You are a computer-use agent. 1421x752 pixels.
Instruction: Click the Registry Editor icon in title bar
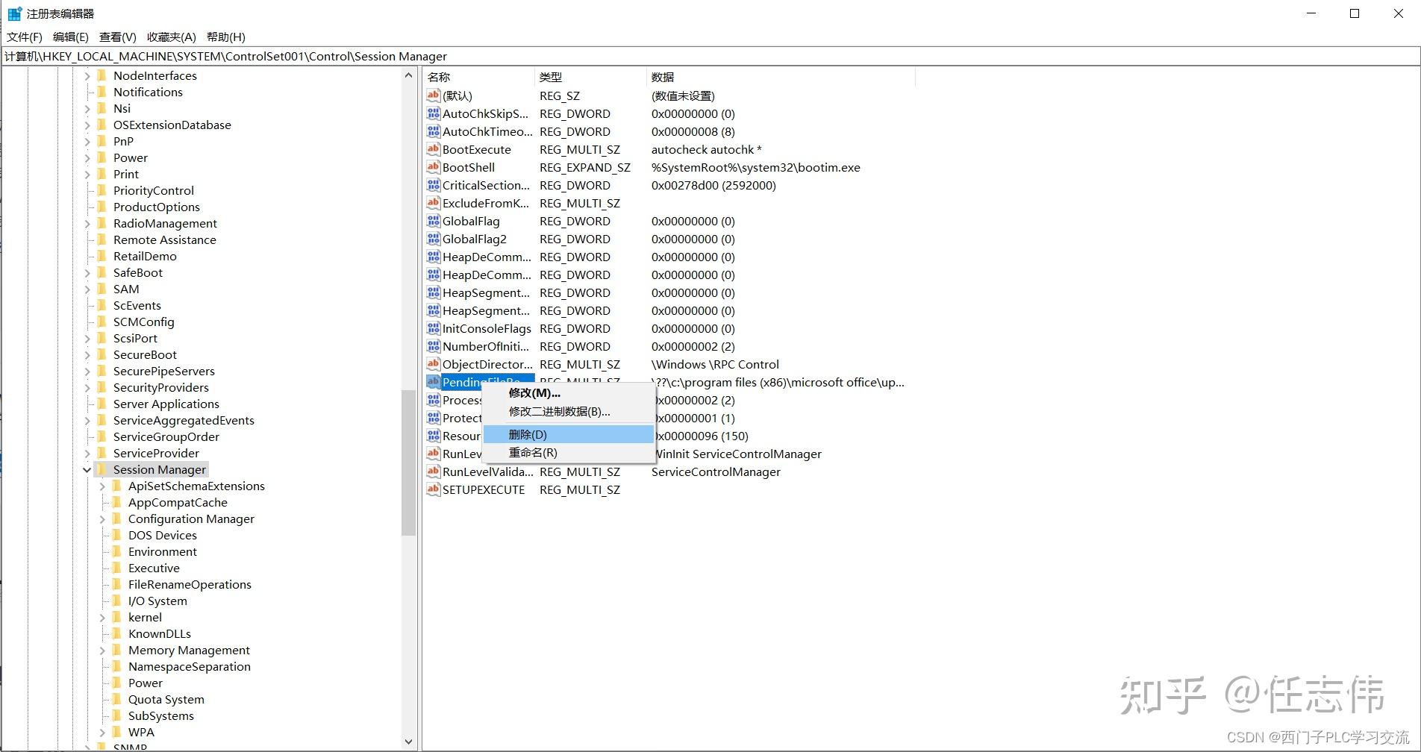pyautogui.click(x=13, y=13)
